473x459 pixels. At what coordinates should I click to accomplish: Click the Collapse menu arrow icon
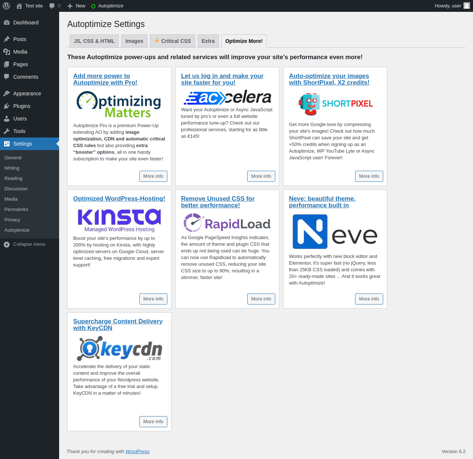pyautogui.click(x=7, y=244)
